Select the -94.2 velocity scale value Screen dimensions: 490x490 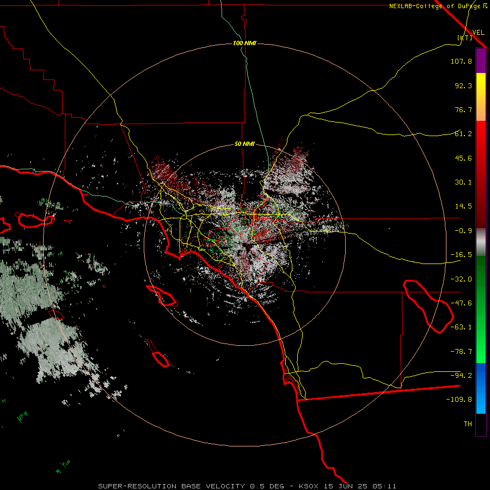pos(461,375)
